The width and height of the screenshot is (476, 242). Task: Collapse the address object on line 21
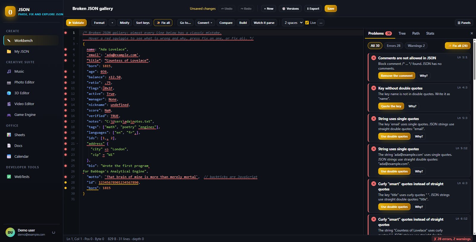[77, 144]
